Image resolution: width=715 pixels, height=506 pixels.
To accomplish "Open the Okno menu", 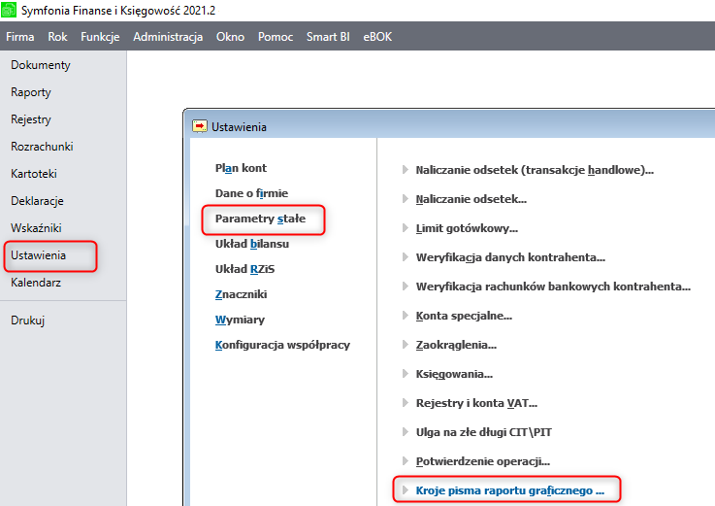I will pos(230,37).
